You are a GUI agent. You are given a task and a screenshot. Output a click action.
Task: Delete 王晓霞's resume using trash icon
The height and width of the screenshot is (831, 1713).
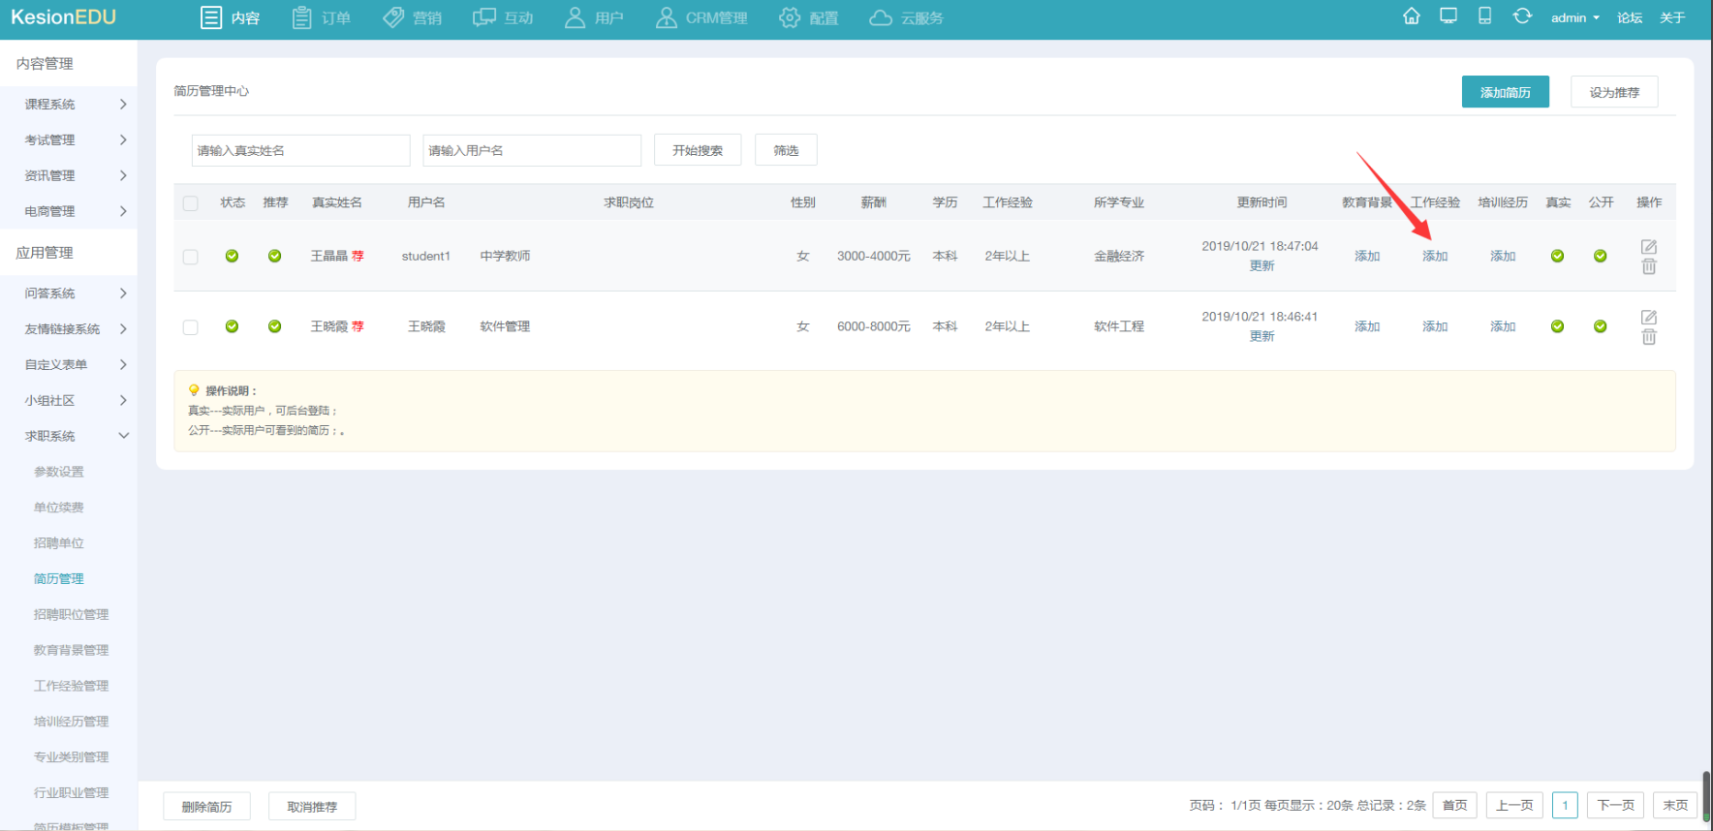click(1648, 337)
